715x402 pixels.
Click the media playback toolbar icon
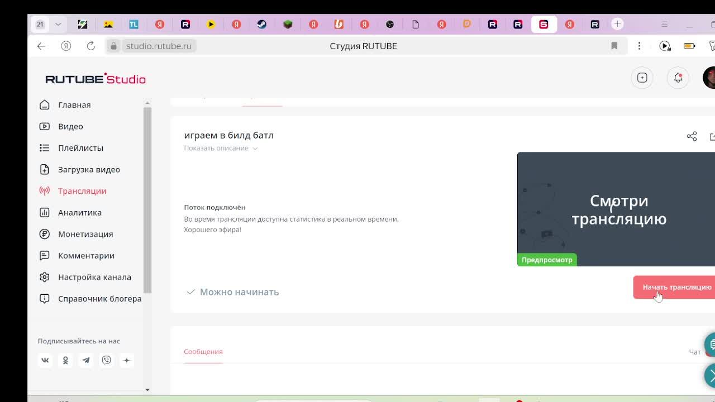(x=665, y=46)
